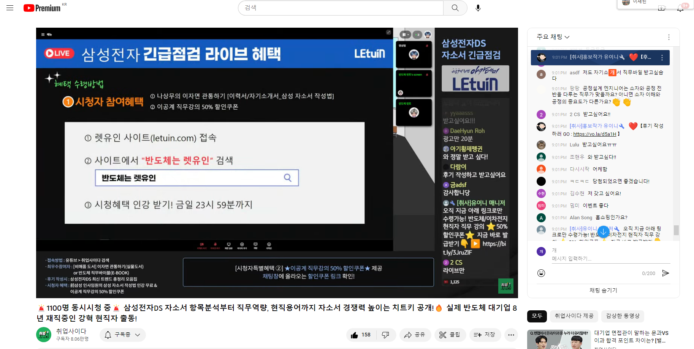Click the search magnifier button

[x=455, y=8]
